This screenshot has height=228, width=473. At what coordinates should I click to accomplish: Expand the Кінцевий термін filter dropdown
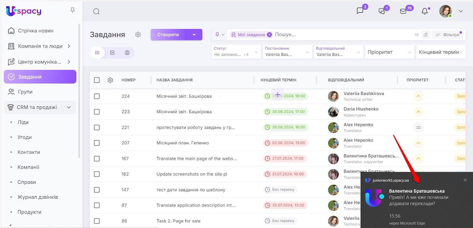[440, 52]
